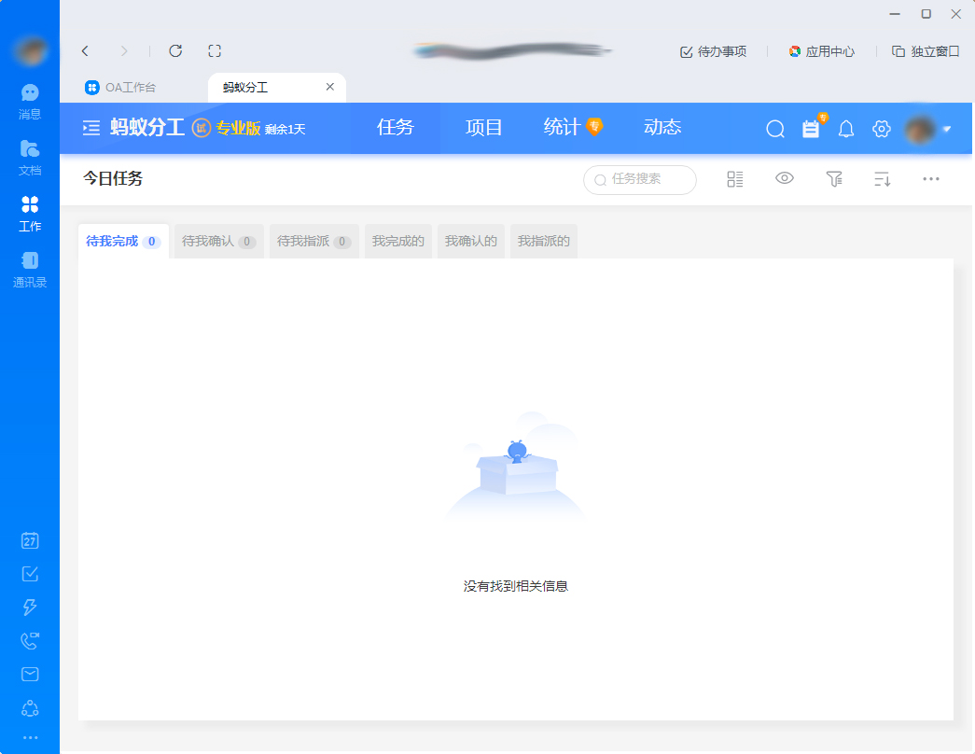
Task: Open the mail envelope icon in sidebar
Action: coord(29,674)
